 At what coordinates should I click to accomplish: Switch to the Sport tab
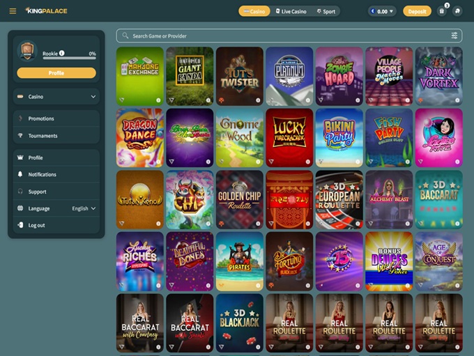(x=326, y=11)
